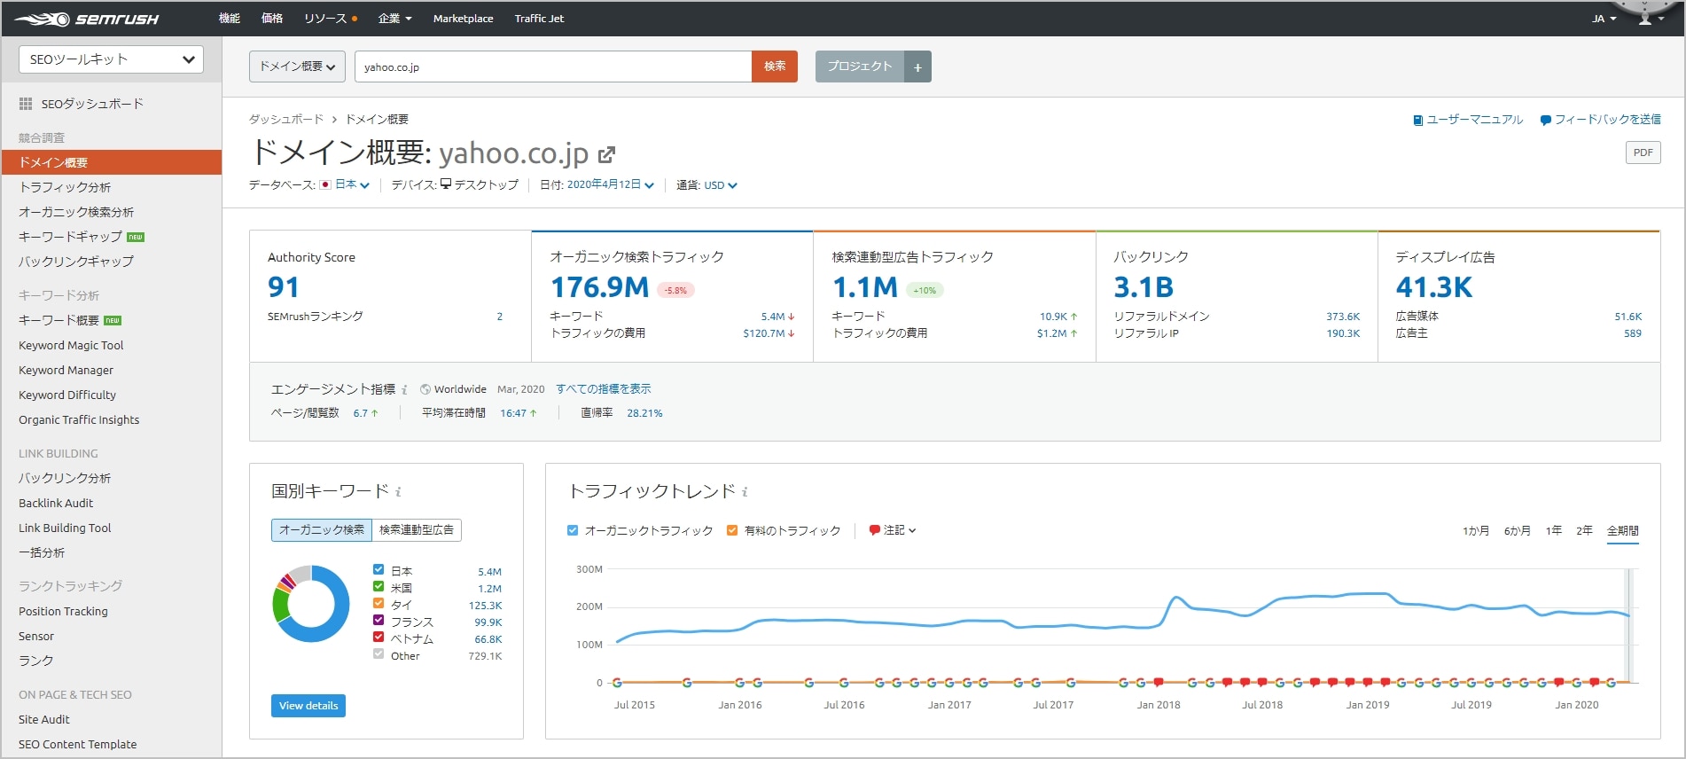Open the 日本 database dropdown
This screenshot has height=759, width=1686.
pos(352,184)
